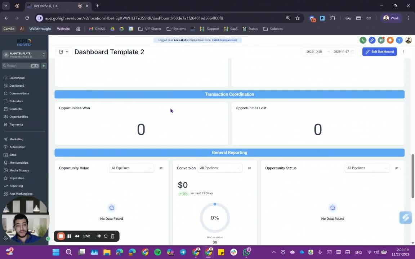The width and height of the screenshot is (415, 259).
Task: Click the switch to my account link
Action: point(224,40)
